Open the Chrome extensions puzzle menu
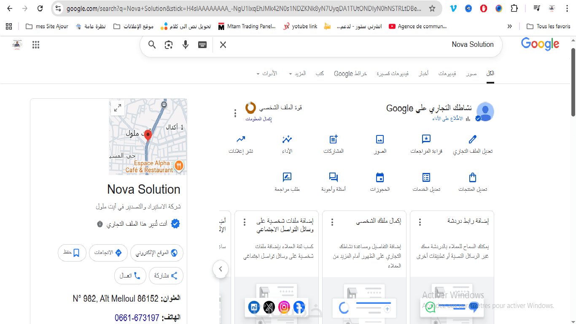The height and width of the screenshot is (324, 576). pyautogui.click(x=514, y=8)
